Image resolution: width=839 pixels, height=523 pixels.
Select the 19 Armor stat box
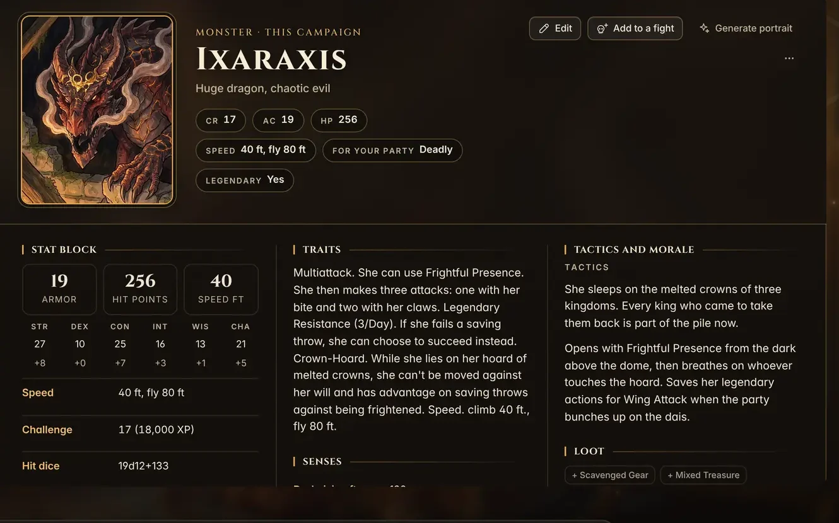click(59, 289)
